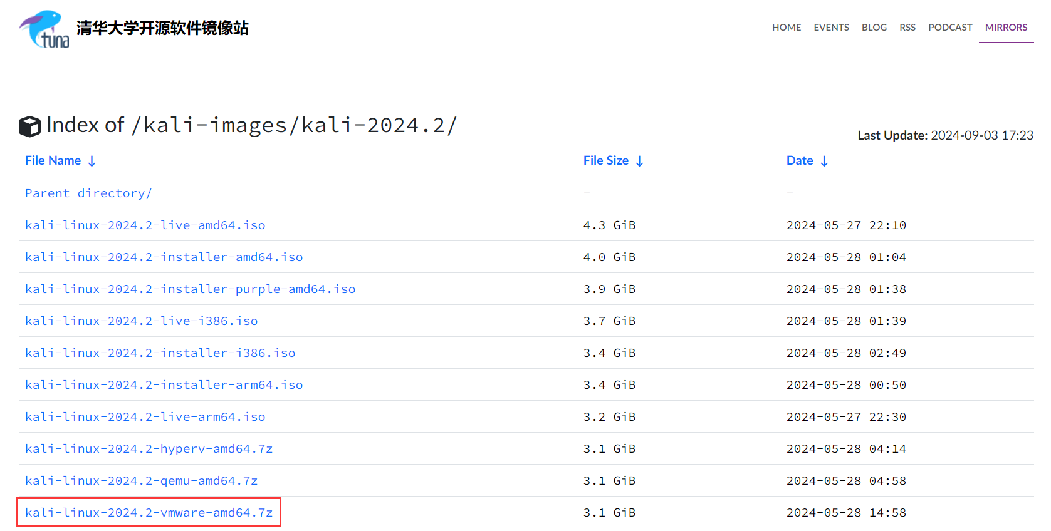This screenshot has height=531, width=1051.
Task: Download kali-linux-2024.2-live-arm64.iso
Action: (x=145, y=417)
